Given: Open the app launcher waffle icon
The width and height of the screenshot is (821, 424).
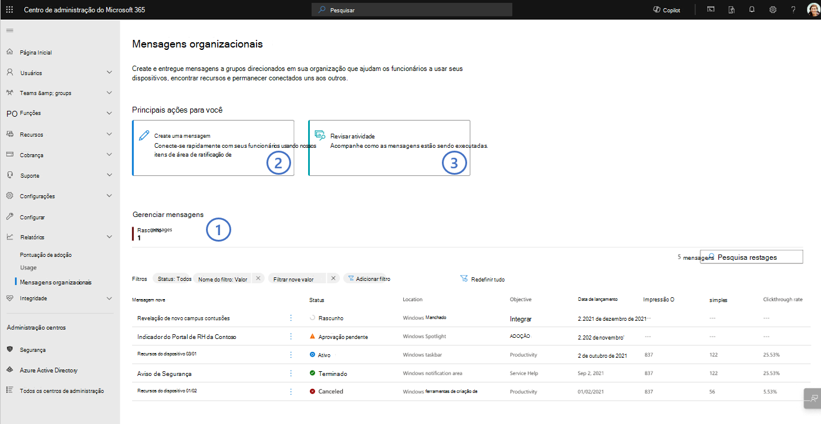Looking at the screenshot, I should pyautogui.click(x=9, y=9).
